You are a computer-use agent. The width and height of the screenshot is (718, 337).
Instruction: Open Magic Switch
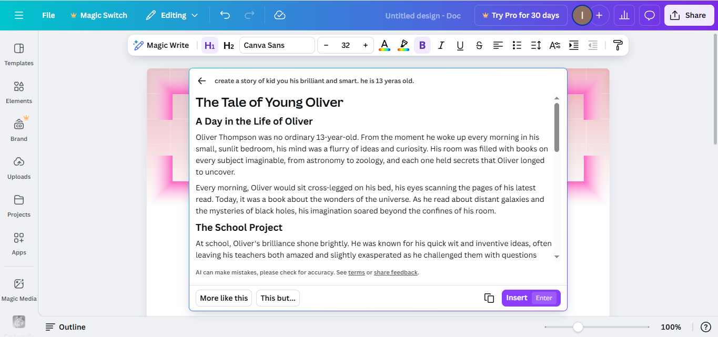tap(99, 15)
